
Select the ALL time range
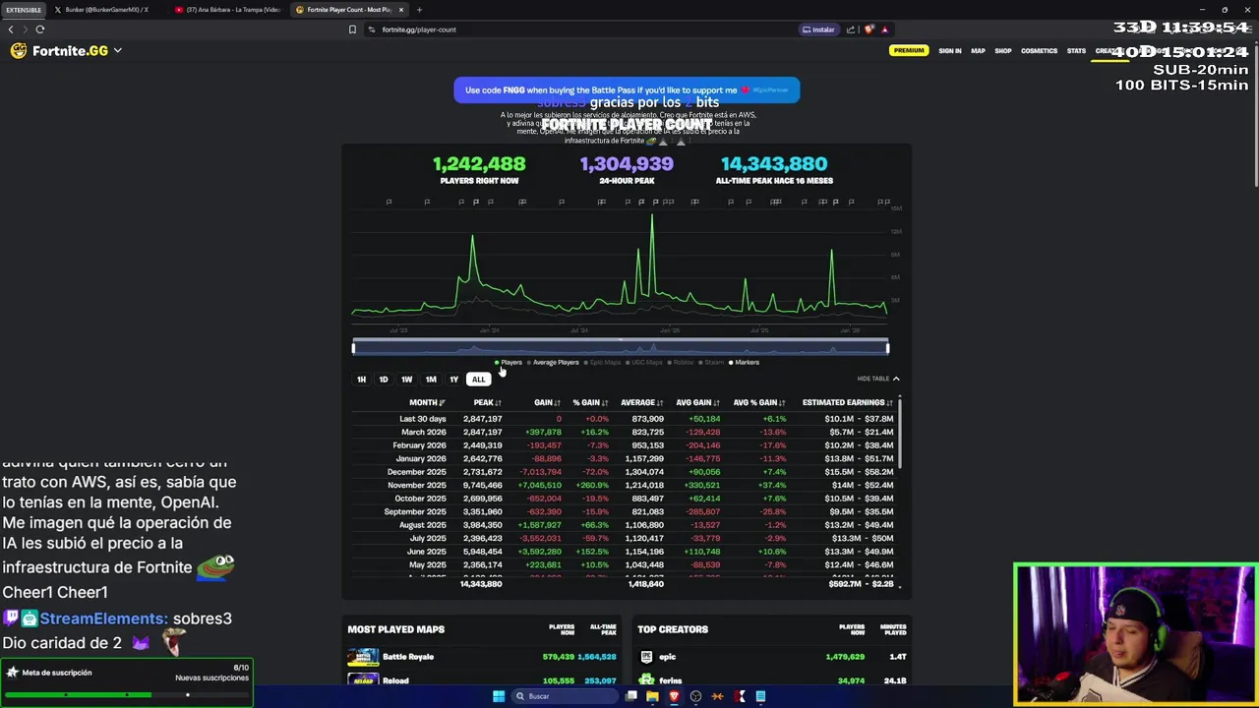coord(478,380)
